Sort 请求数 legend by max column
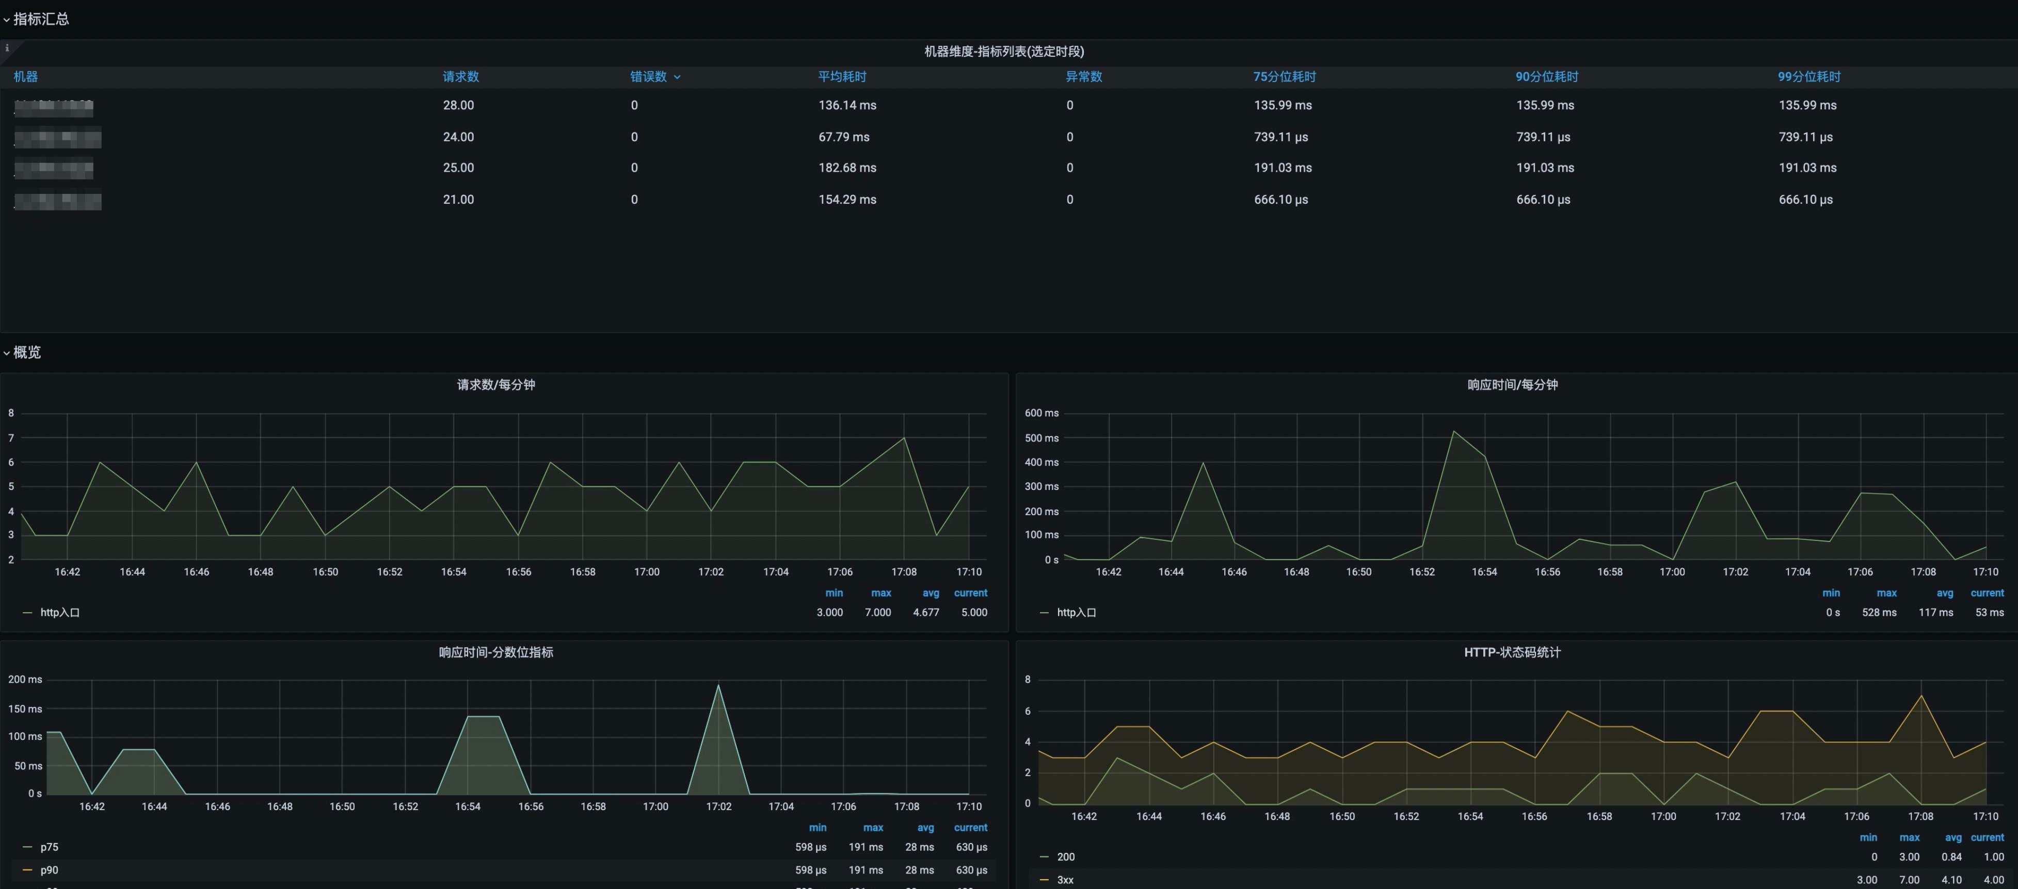The height and width of the screenshot is (889, 2018). (x=880, y=593)
